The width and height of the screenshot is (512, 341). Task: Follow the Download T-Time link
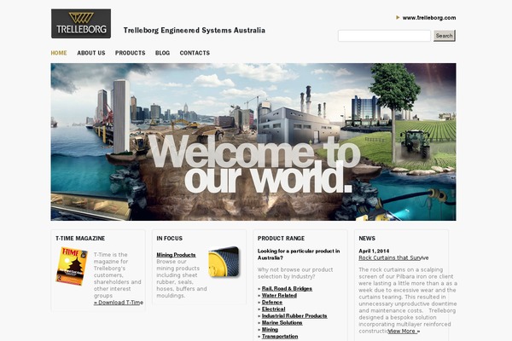pos(119,303)
